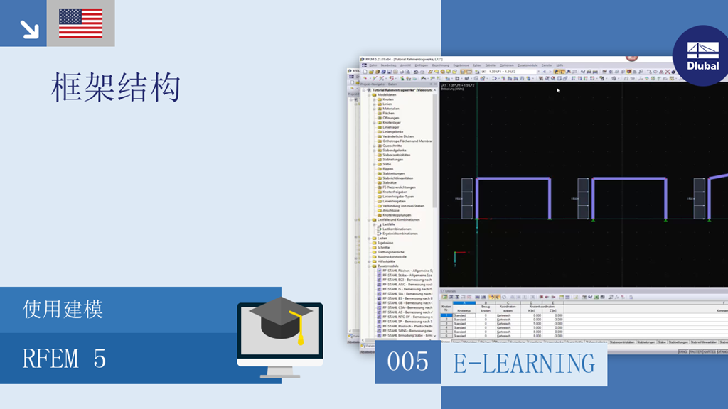
Task: Collapse Lastfälle und Kombinationen node
Action: 369,220
